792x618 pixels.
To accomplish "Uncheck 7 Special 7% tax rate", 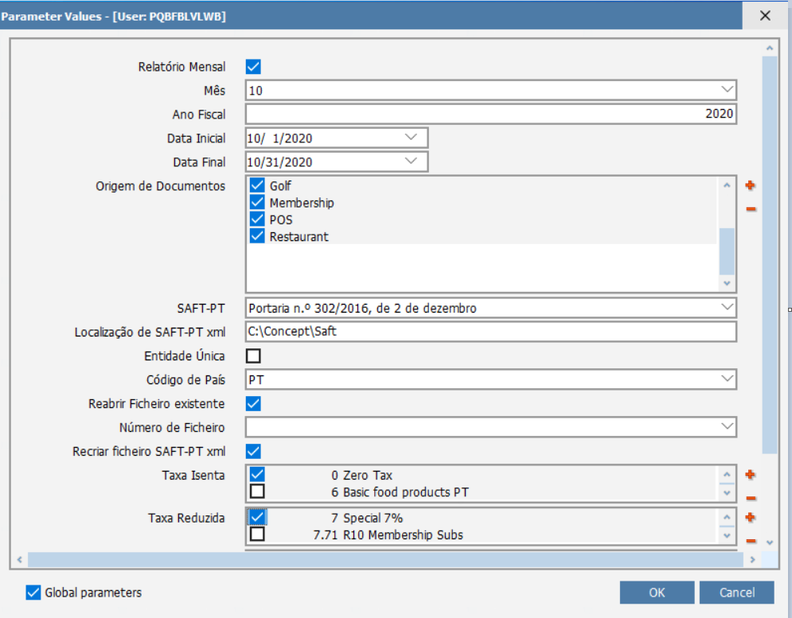I will (257, 517).
